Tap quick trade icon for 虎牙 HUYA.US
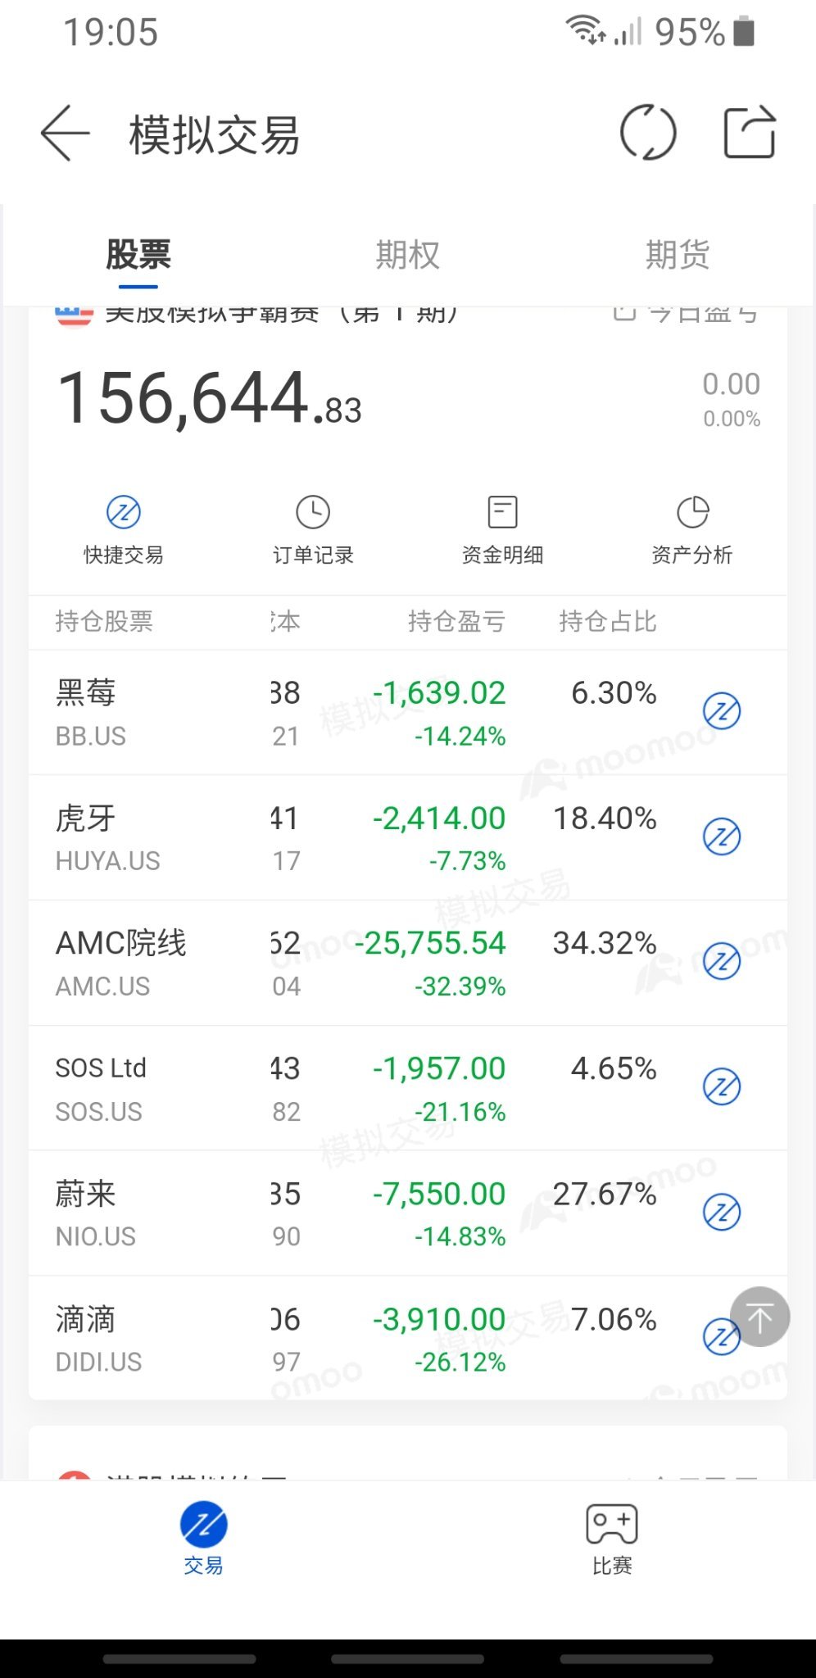 click(722, 837)
